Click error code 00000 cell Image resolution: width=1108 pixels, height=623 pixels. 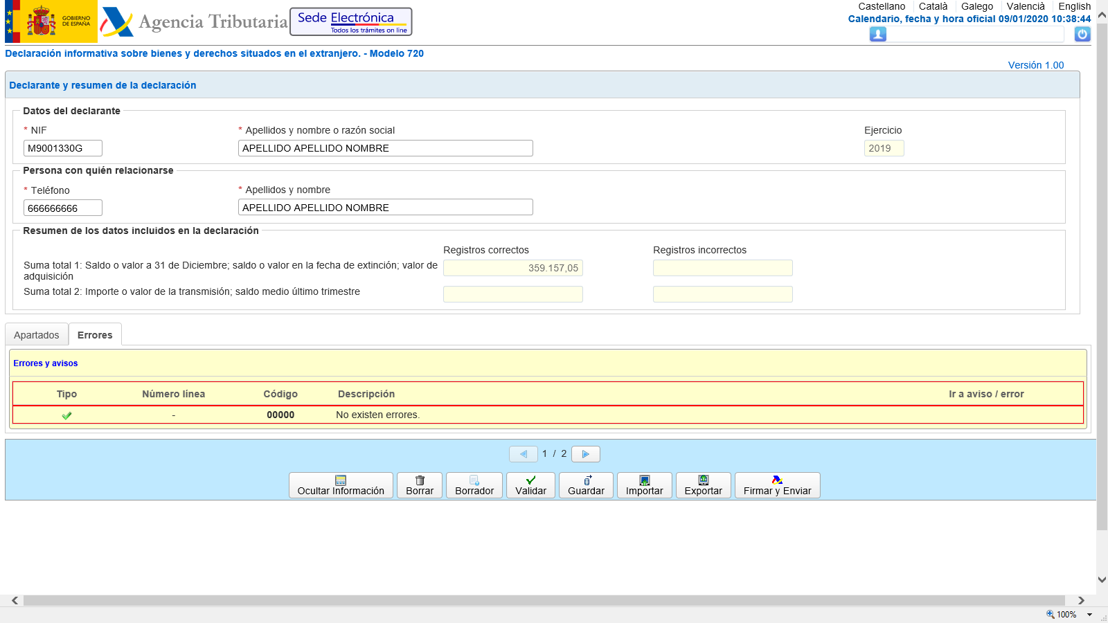click(x=280, y=415)
